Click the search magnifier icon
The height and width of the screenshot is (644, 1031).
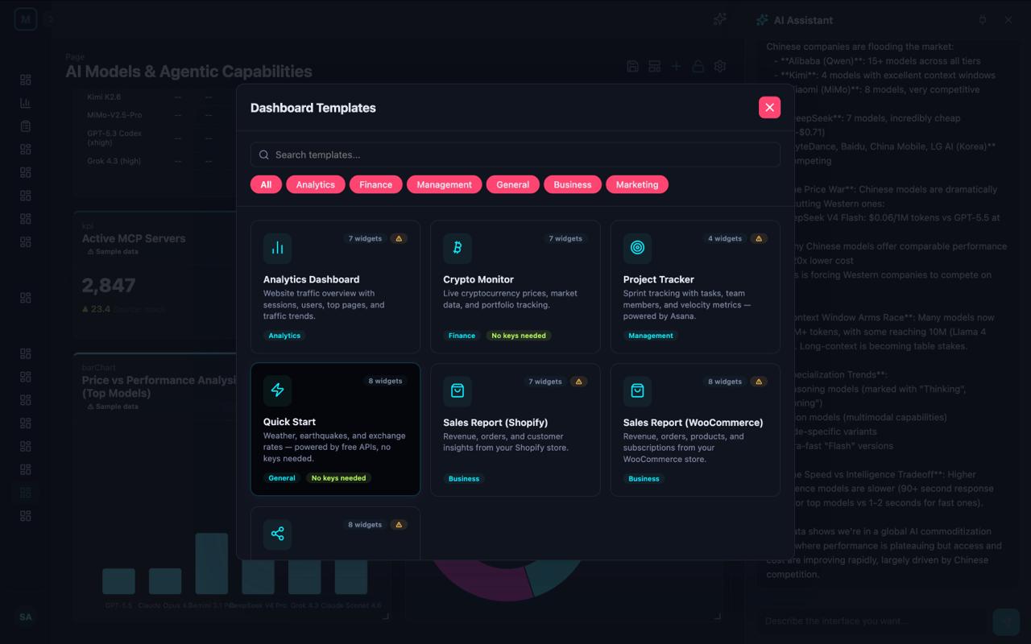[x=264, y=155]
